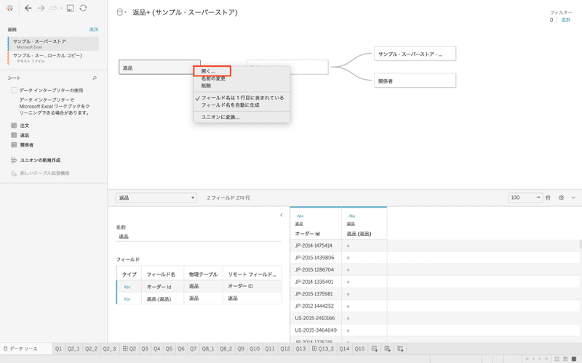The width and height of the screenshot is (582, 363).
Task: Open the data grid settings gear
Action: click(x=561, y=197)
